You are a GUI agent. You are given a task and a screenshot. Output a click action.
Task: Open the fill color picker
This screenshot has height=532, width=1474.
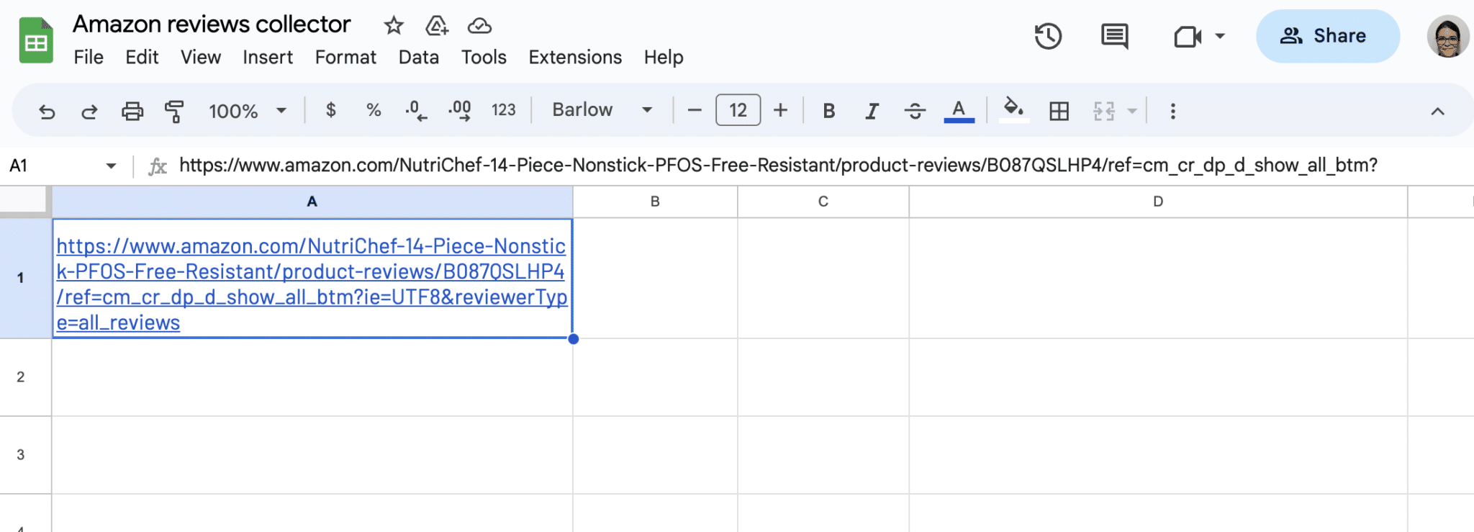pyautogui.click(x=1013, y=110)
